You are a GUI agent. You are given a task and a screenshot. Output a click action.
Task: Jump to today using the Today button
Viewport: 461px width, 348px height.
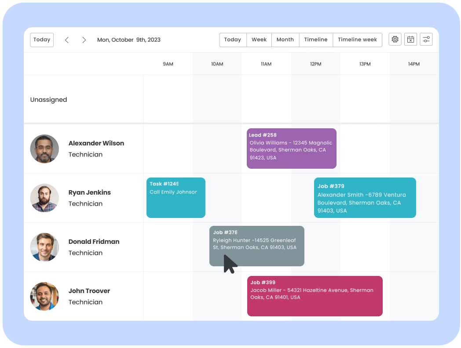(x=41, y=40)
